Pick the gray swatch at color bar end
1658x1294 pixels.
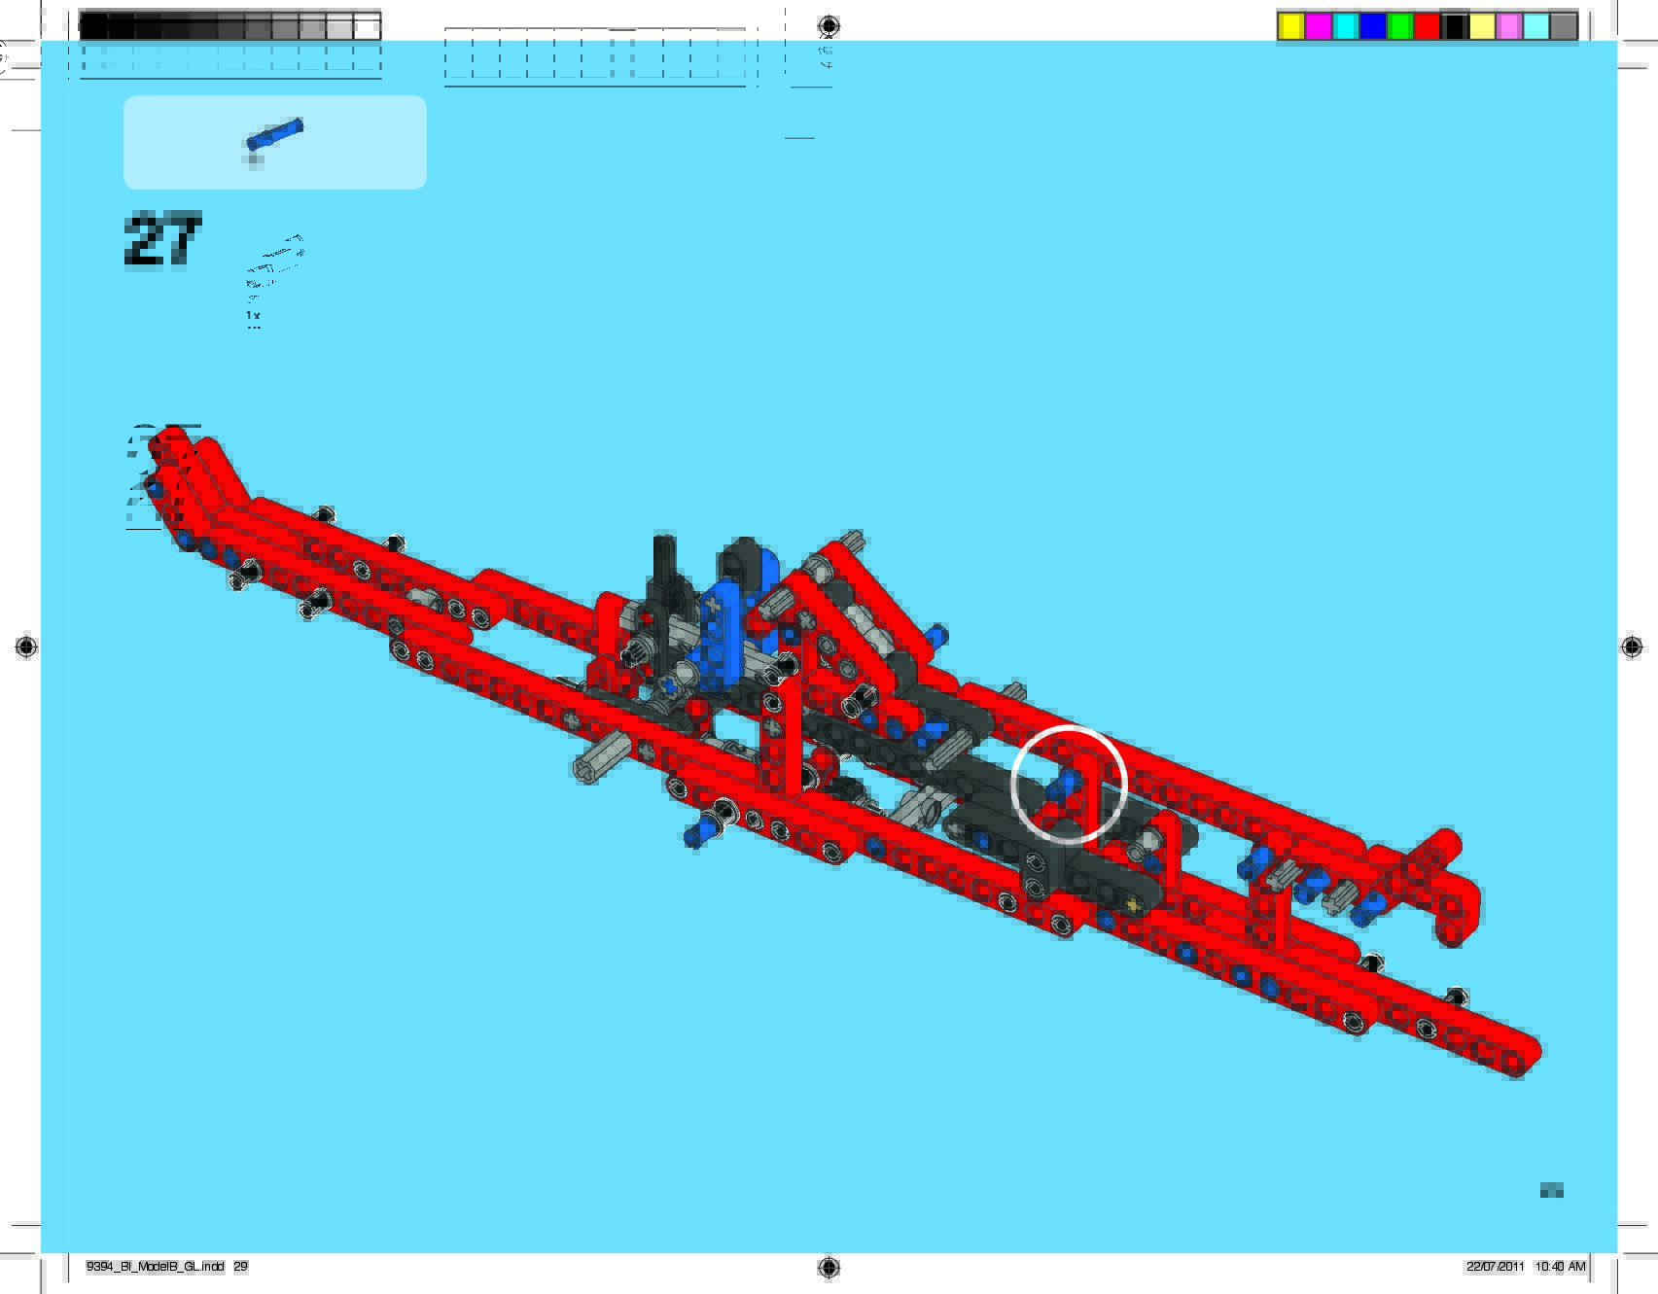click(x=1563, y=26)
